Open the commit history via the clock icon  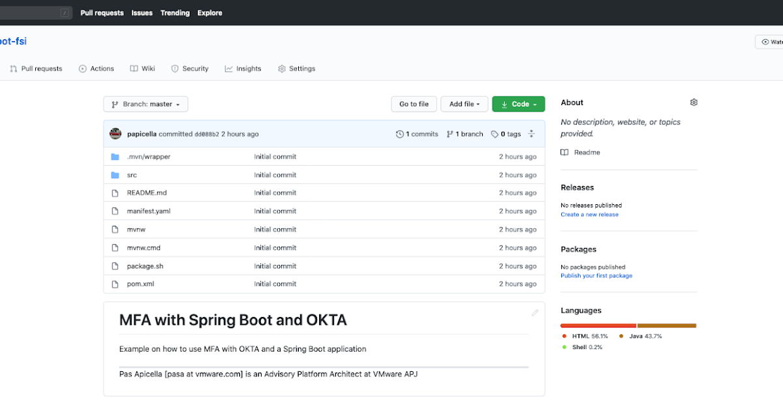(400, 134)
